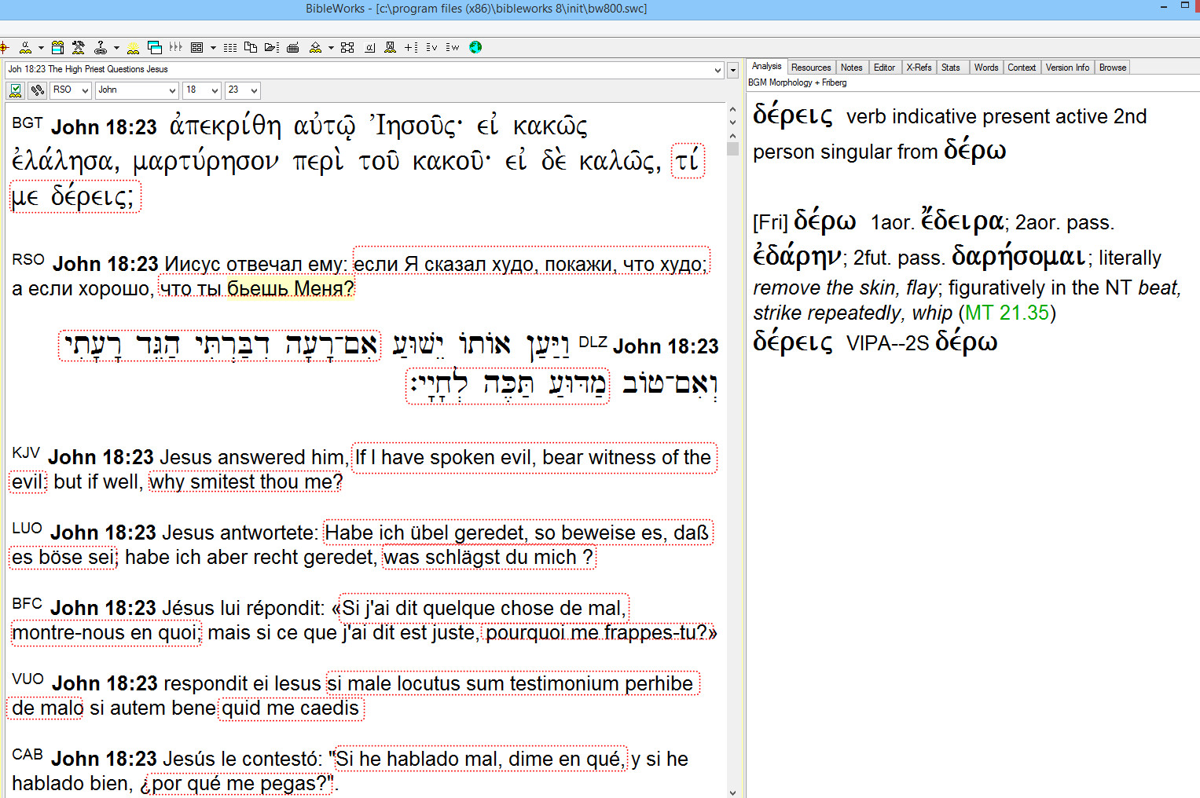Expand the arrow next to the help icon
1200x798 pixels.
click(116, 47)
